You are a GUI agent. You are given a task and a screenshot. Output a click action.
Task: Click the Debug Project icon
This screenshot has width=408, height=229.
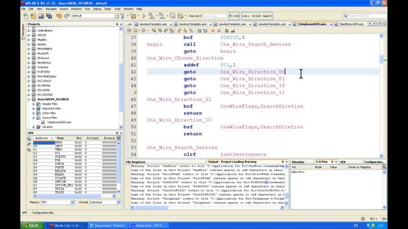click(180, 16)
